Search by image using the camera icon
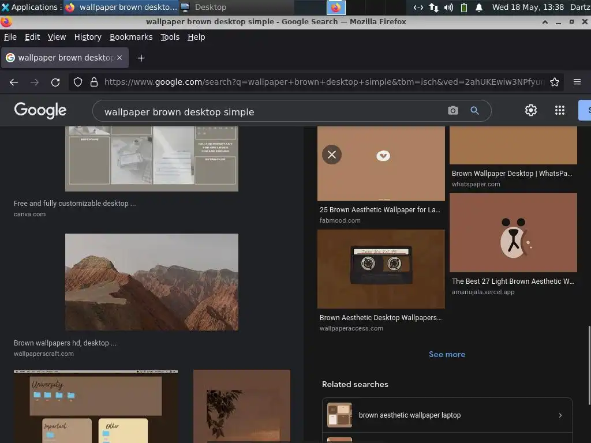 pos(452,110)
